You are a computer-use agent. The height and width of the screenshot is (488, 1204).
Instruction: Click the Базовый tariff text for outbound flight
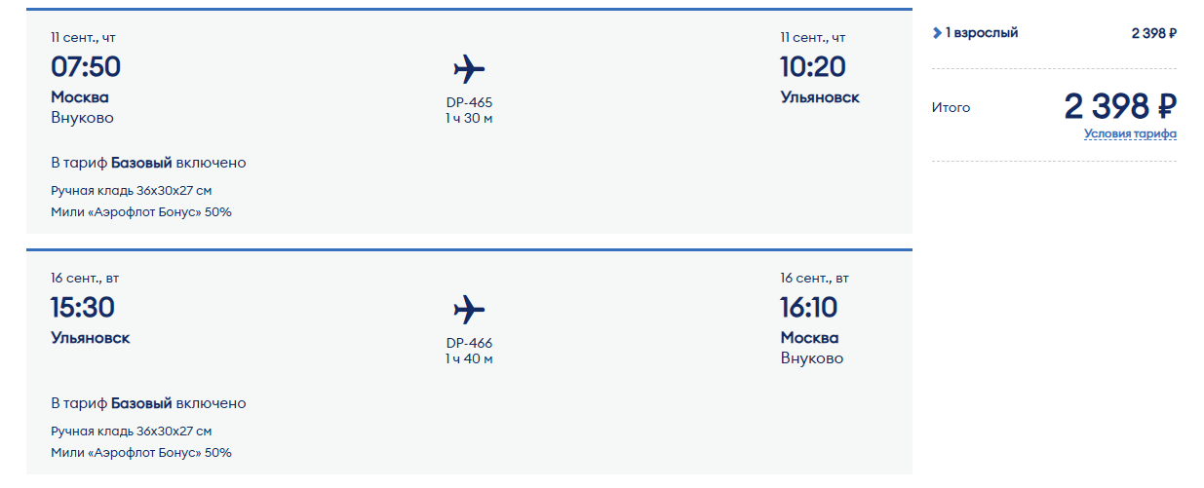pyautogui.click(x=141, y=163)
